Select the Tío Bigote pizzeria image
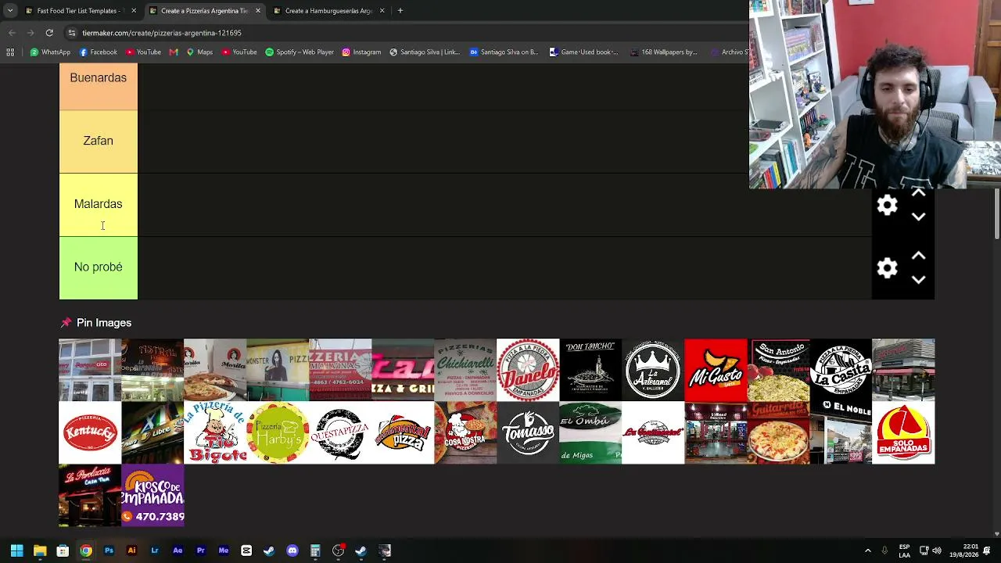 pos(215,432)
